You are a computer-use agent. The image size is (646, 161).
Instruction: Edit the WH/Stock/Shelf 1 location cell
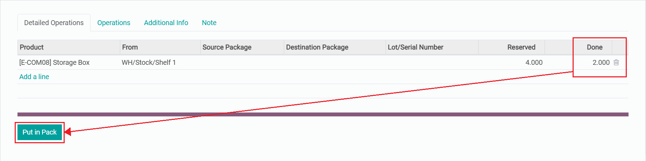[x=149, y=62]
